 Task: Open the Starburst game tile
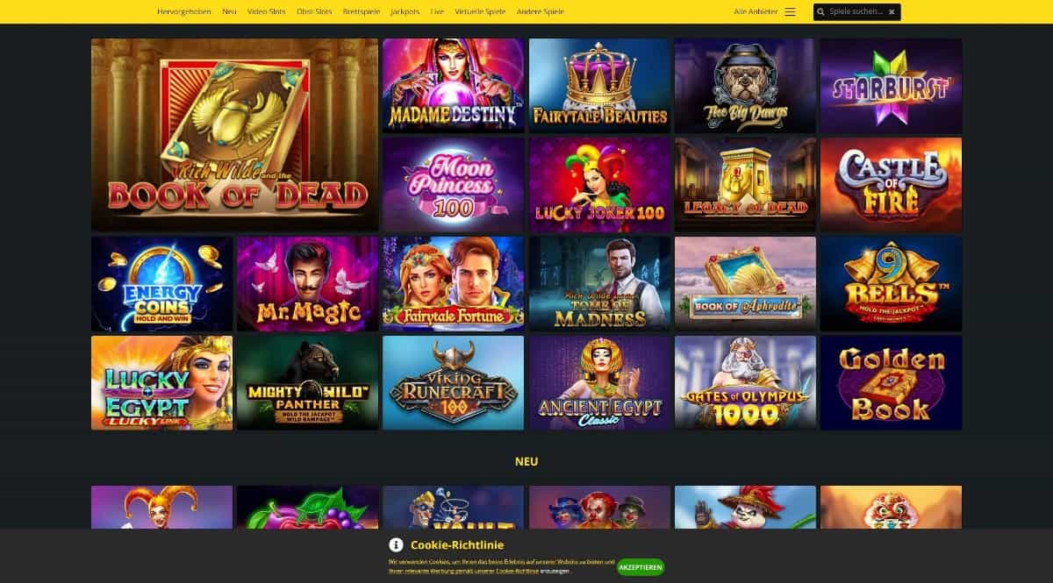pyautogui.click(x=891, y=85)
